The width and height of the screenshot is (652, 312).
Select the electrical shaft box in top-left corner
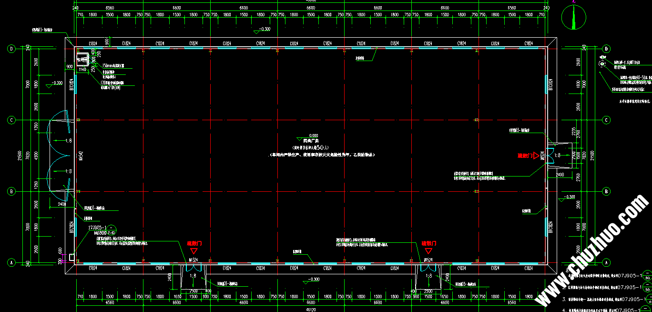tap(84, 61)
